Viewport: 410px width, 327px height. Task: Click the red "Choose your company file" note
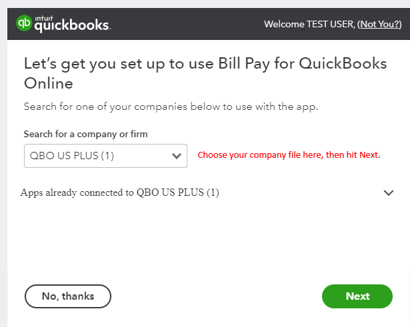click(289, 155)
